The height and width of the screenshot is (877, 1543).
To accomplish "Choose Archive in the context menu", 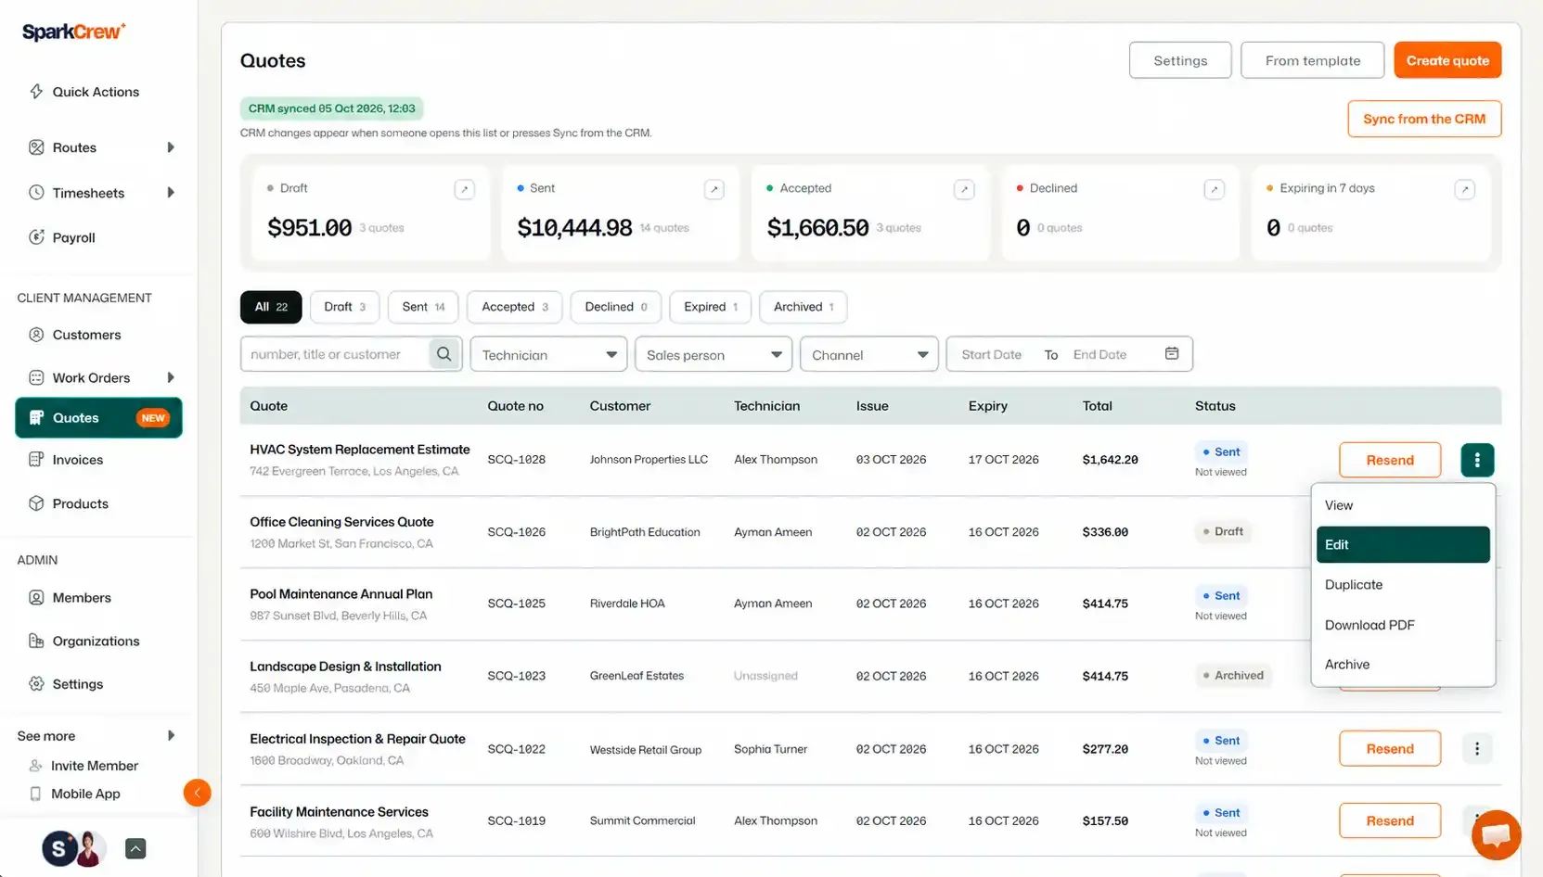I will pos(1403,665).
